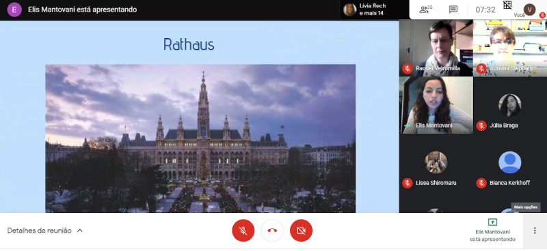This screenshot has width=547, height=251.
Task: Click the presenting screen icon for Elis Mantovani
Action: click(492, 222)
